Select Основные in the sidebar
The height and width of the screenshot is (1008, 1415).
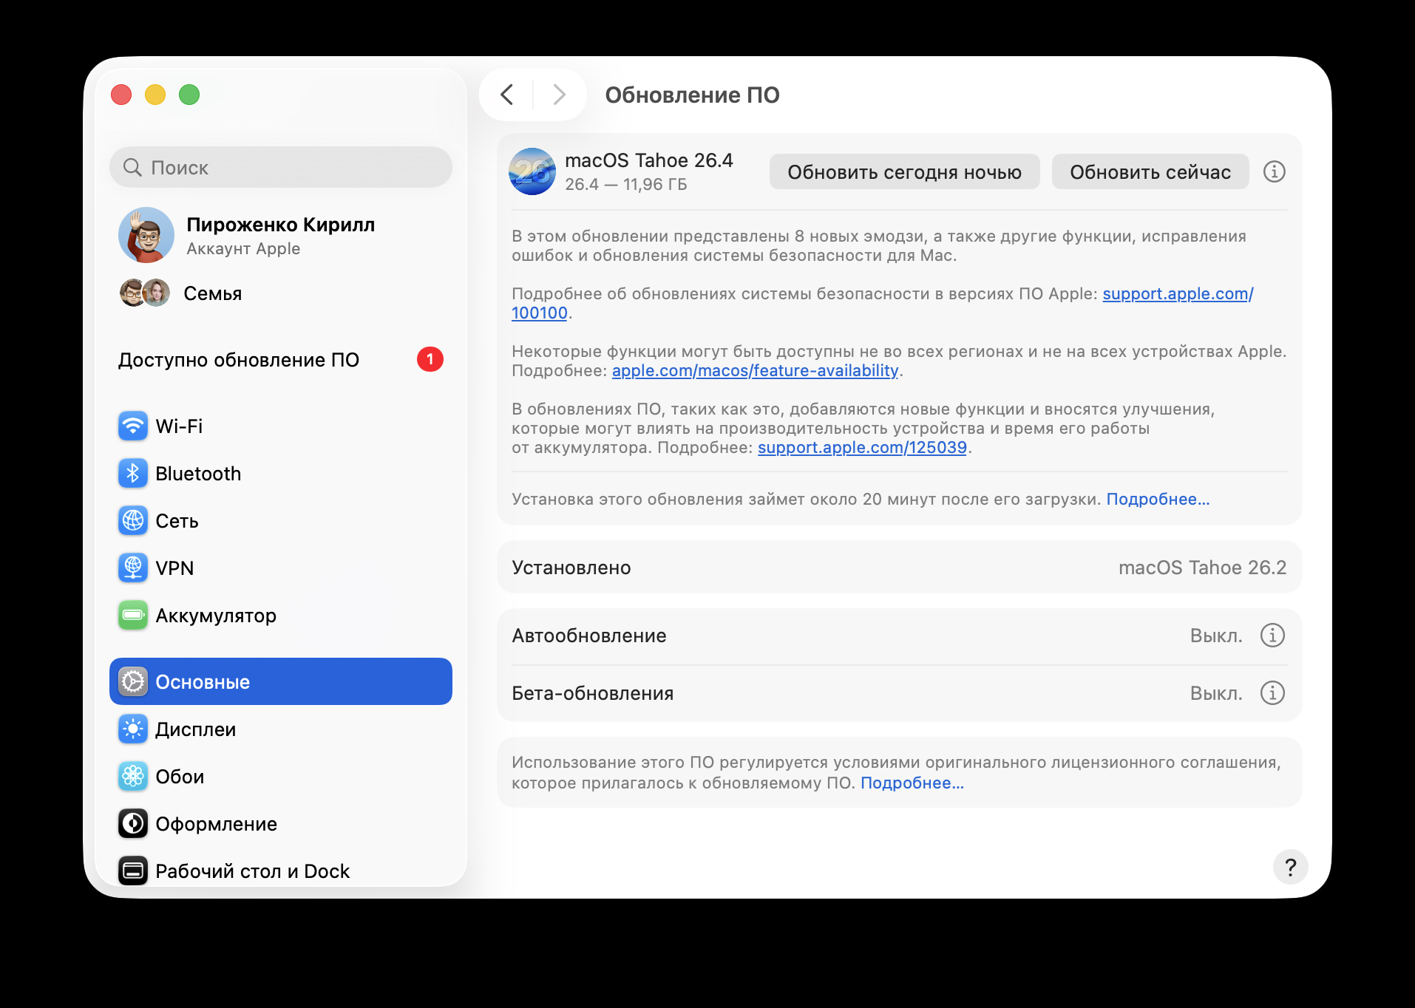pos(203,681)
